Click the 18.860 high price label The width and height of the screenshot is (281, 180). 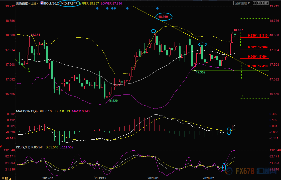tap(164, 17)
